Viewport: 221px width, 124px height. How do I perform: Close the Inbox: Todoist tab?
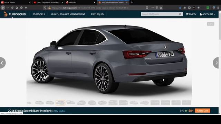point(30,2)
